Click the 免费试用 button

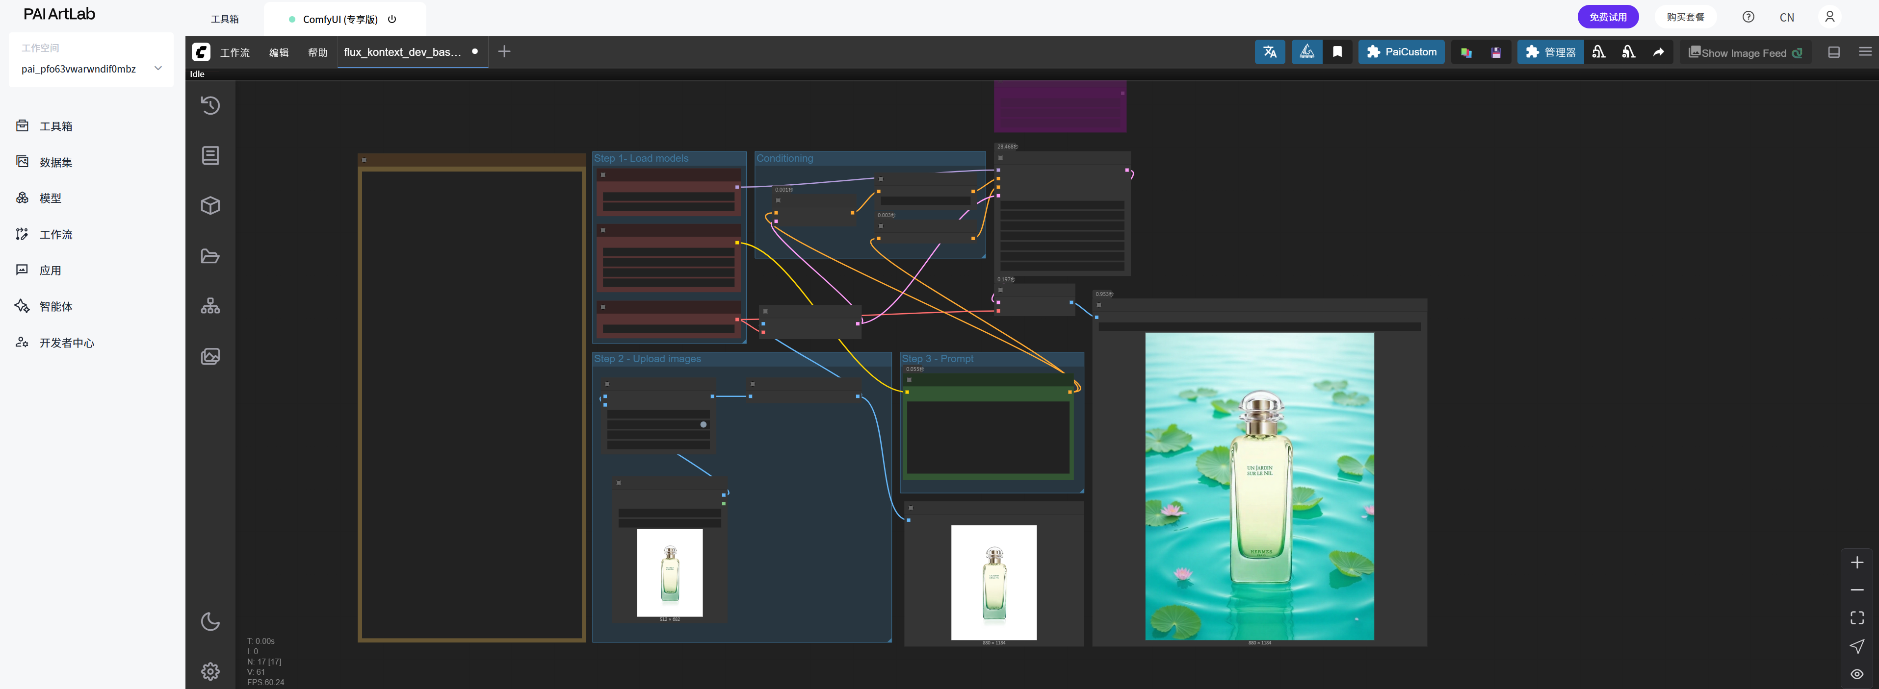pyautogui.click(x=1608, y=17)
